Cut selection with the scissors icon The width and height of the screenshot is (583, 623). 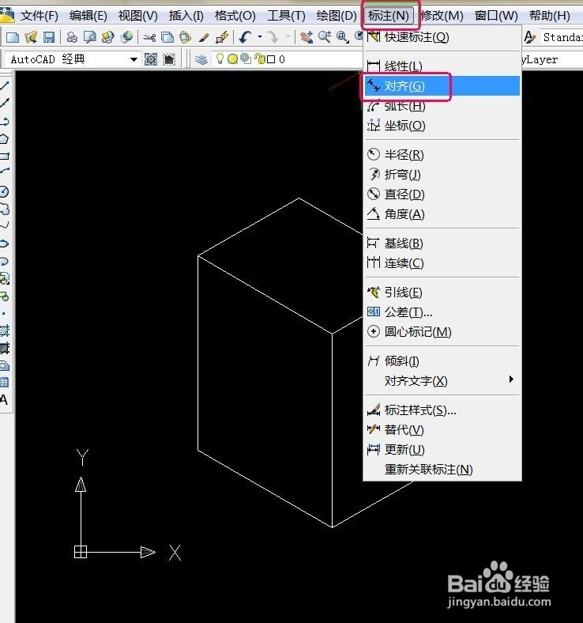coord(149,38)
